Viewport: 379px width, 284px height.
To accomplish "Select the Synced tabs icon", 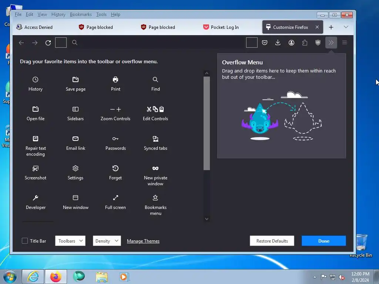I will [155, 139].
